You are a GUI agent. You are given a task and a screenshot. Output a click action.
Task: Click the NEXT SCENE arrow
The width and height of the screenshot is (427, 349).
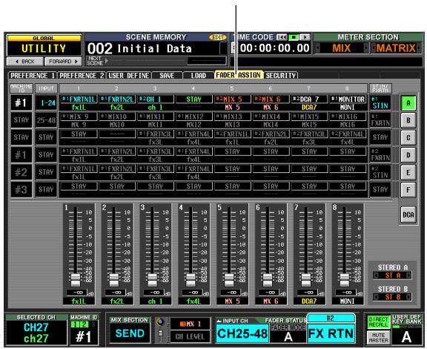tap(107, 61)
